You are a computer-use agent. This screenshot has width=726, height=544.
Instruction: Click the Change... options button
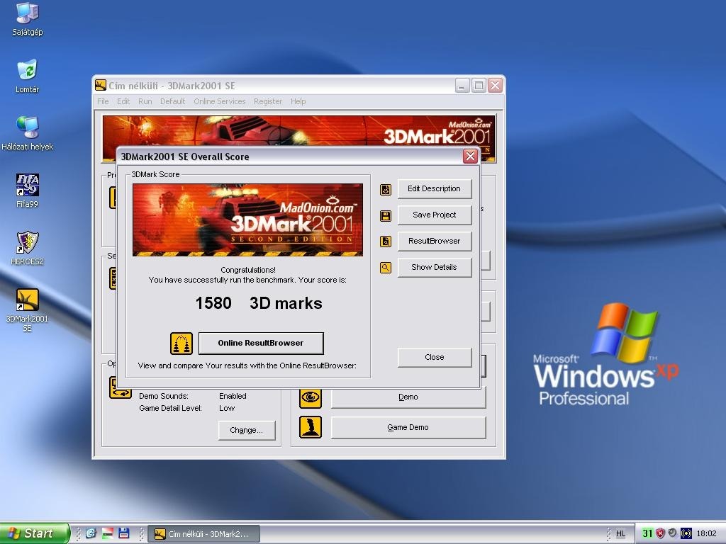[246, 430]
